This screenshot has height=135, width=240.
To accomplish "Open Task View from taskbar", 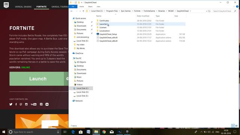I will (65, 132).
